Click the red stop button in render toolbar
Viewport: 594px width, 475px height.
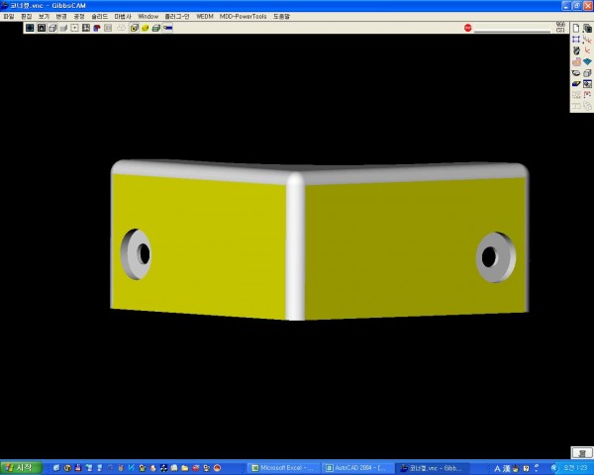pos(468,28)
